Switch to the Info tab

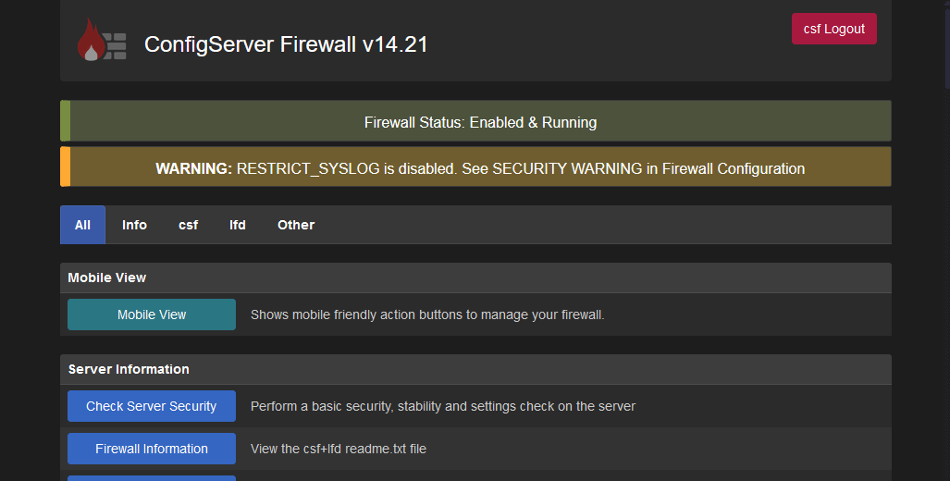point(134,225)
